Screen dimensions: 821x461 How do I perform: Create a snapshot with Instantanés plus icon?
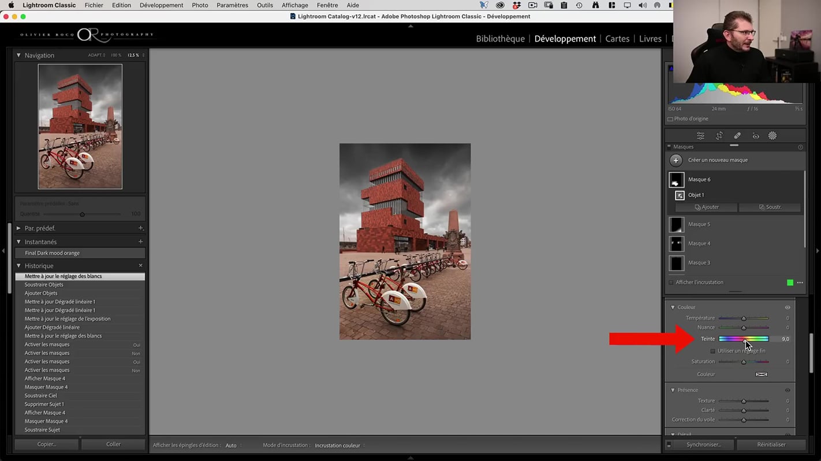(140, 242)
